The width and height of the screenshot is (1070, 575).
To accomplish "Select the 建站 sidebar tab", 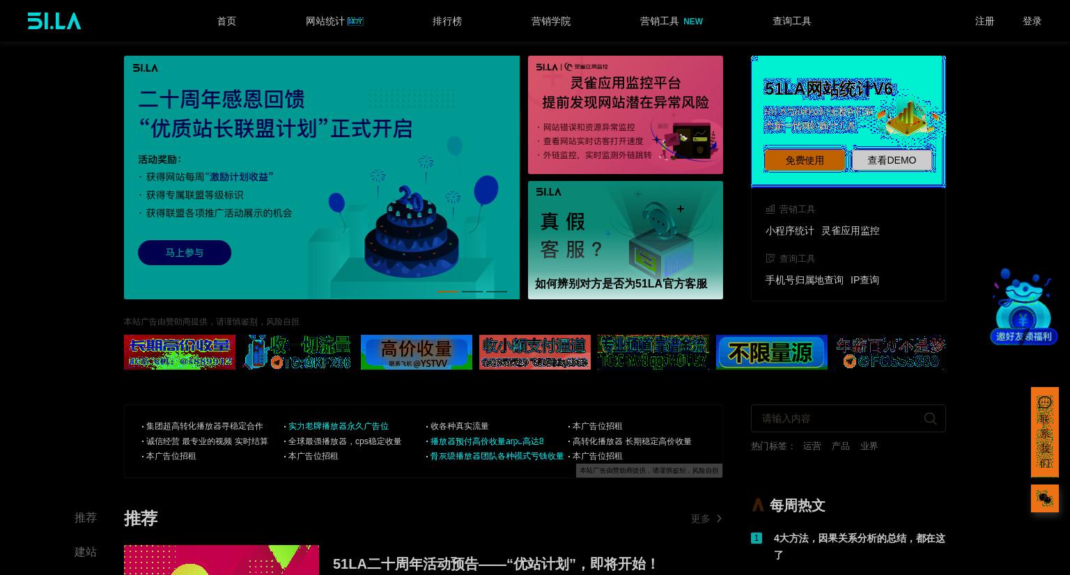I will 86,552.
